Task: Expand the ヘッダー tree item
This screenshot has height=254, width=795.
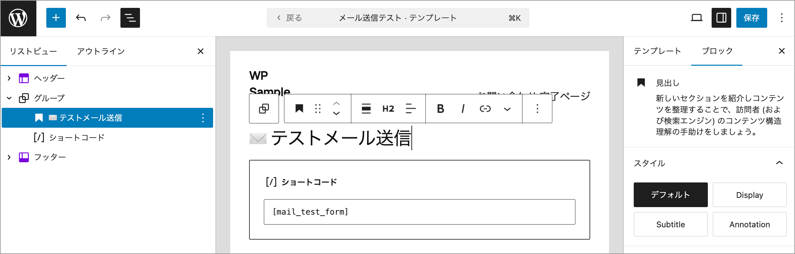Action: click(9, 78)
